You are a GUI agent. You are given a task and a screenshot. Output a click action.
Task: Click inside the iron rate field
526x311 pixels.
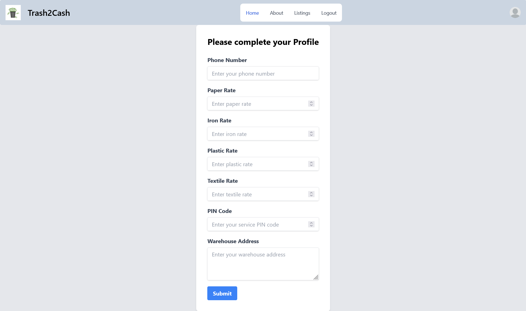(x=256, y=134)
